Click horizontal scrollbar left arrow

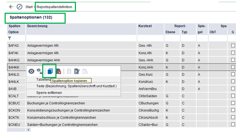point(28,130)
